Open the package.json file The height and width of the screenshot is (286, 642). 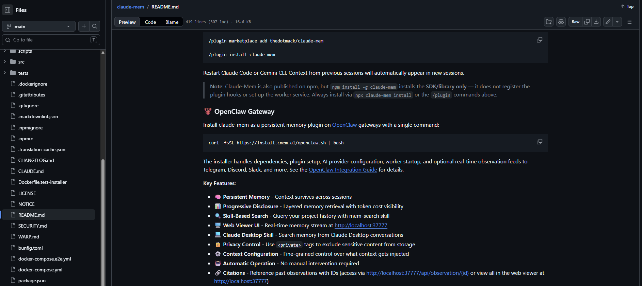point(32,281)
